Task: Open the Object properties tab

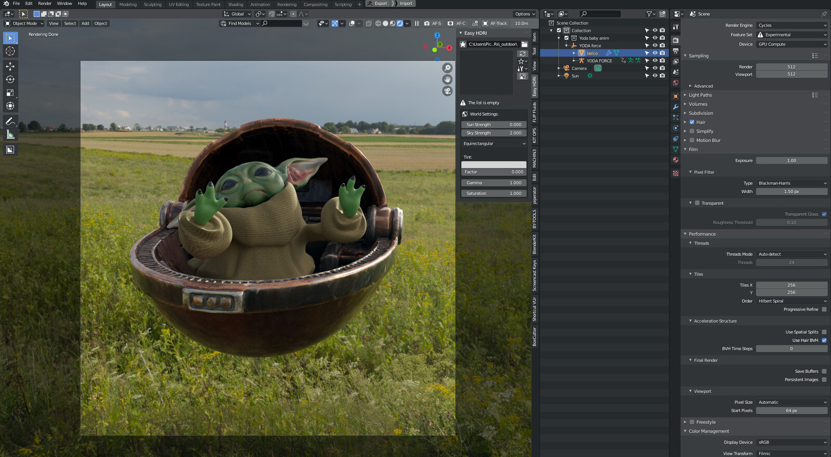Action: point(675,96)
